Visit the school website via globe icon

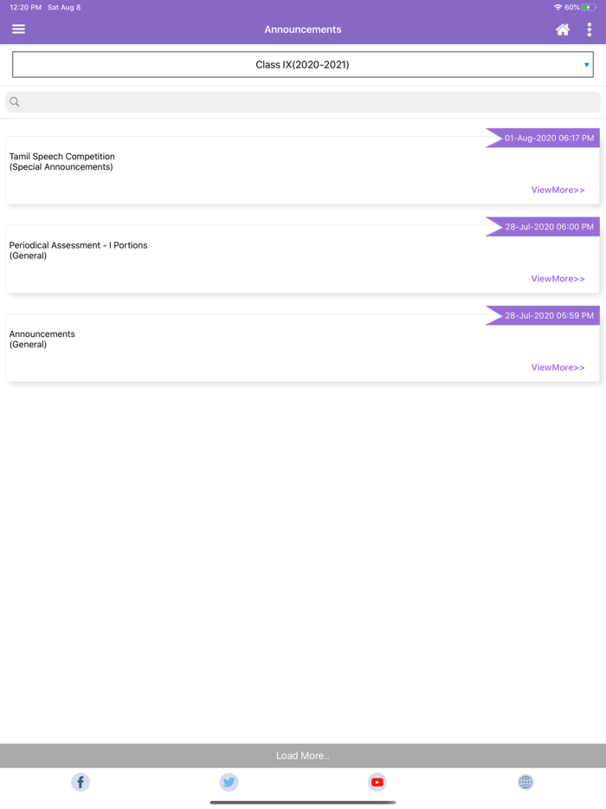click(x=525, y=782)
